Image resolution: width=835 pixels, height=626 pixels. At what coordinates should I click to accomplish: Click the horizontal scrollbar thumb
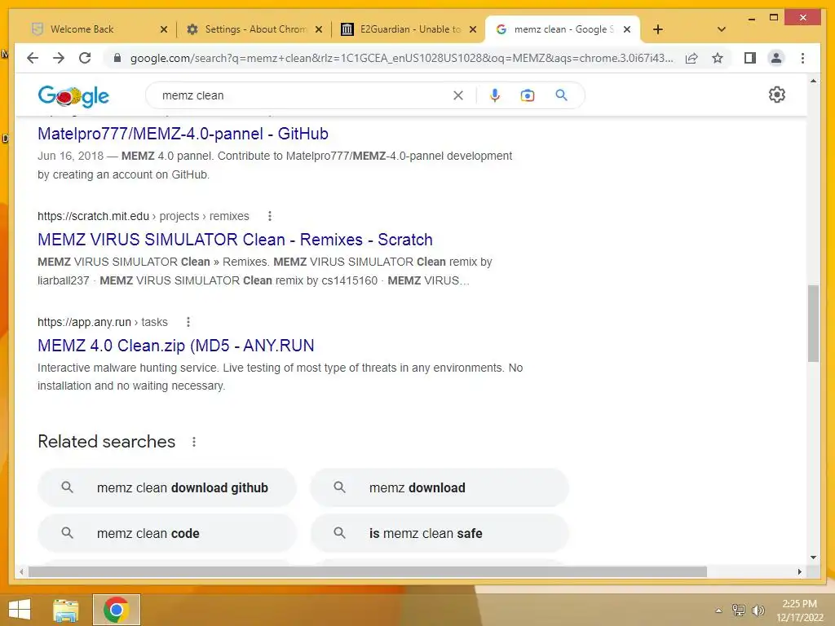[x=368, y=571]
